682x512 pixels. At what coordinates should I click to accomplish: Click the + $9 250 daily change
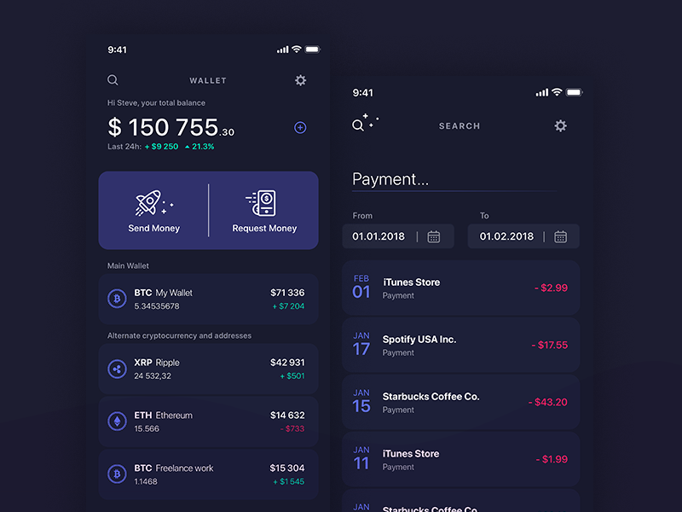161,147
